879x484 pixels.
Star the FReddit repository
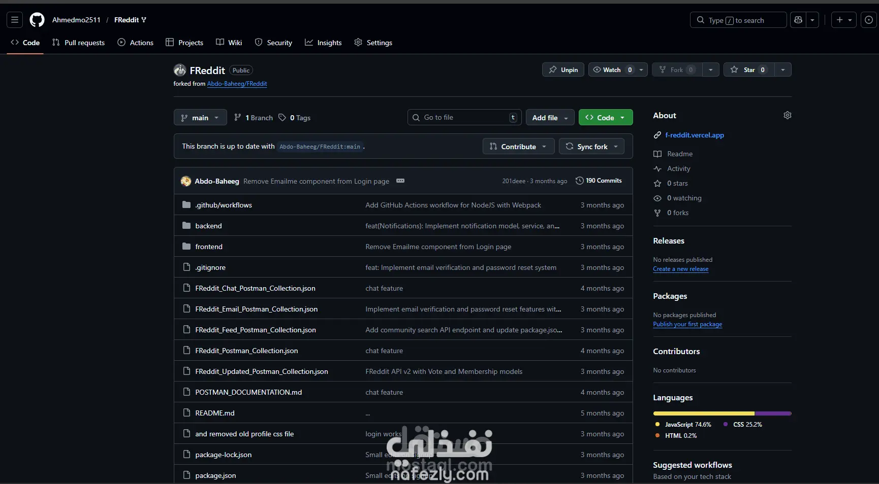click(x=749, y=70)
